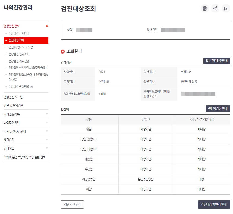
Task: Expand the 나의 검진 현황안내 menu
Action: [x=47, y=131]
